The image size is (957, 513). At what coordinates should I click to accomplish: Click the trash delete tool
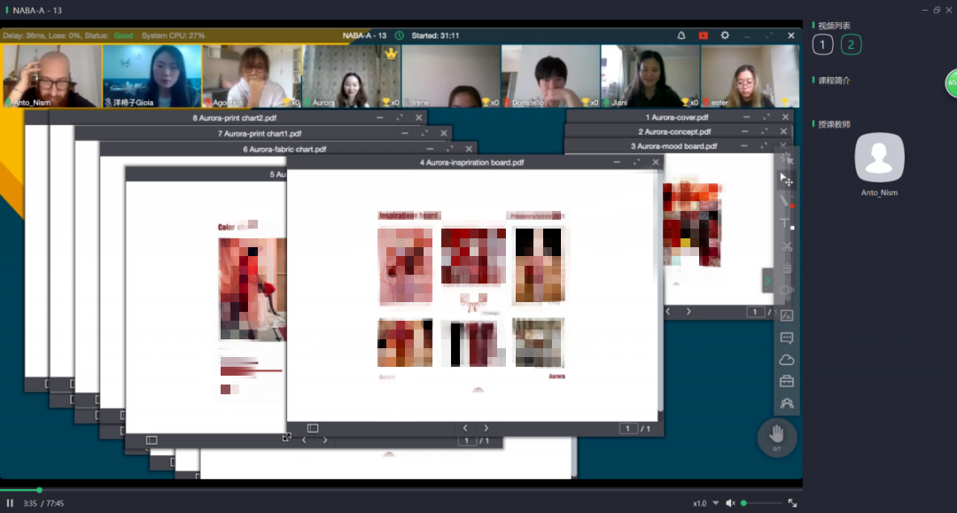coord(787,268)
